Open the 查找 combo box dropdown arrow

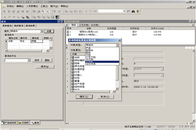(x=42, y=31)
